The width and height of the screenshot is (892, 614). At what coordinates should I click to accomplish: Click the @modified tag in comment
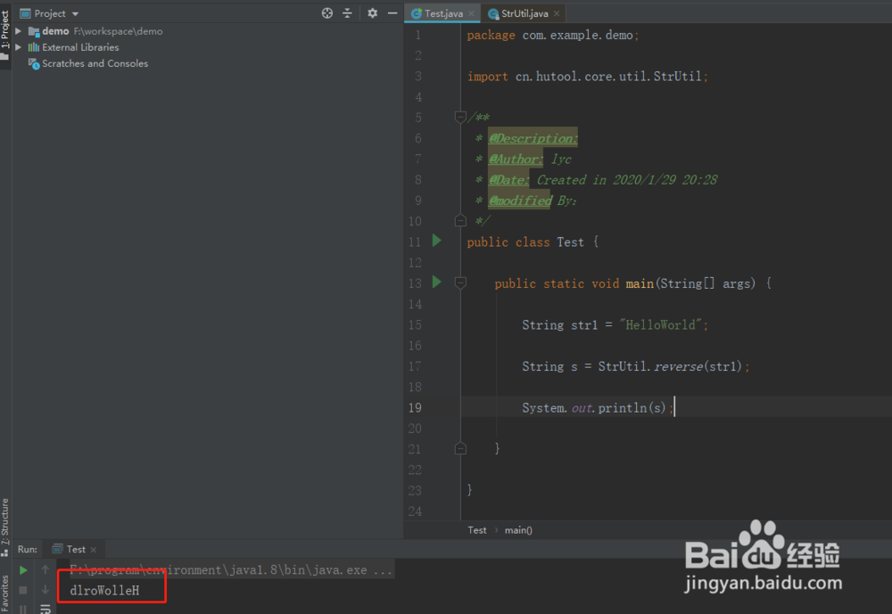520,201
